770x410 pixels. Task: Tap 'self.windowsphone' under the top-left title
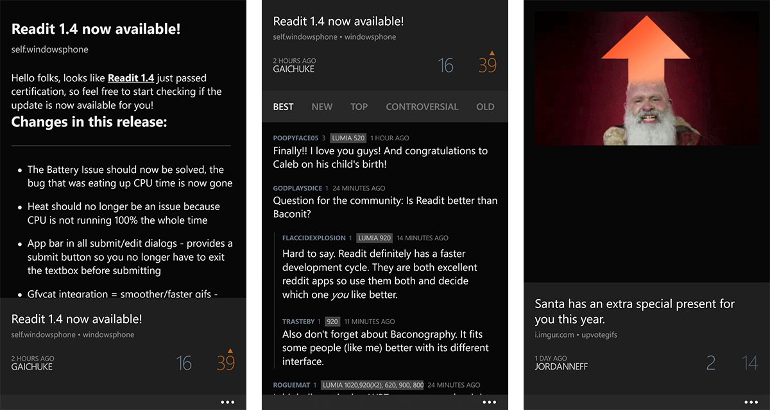(x=50, y=49)
